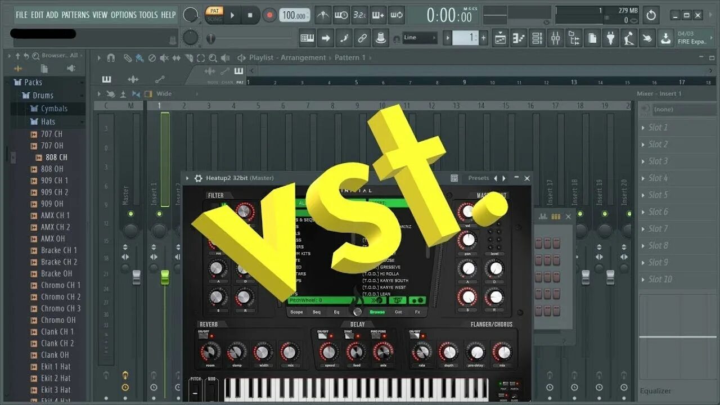Toggle playlist headphones icon
The height and width of the screenshot is (405, 720).
111,58
